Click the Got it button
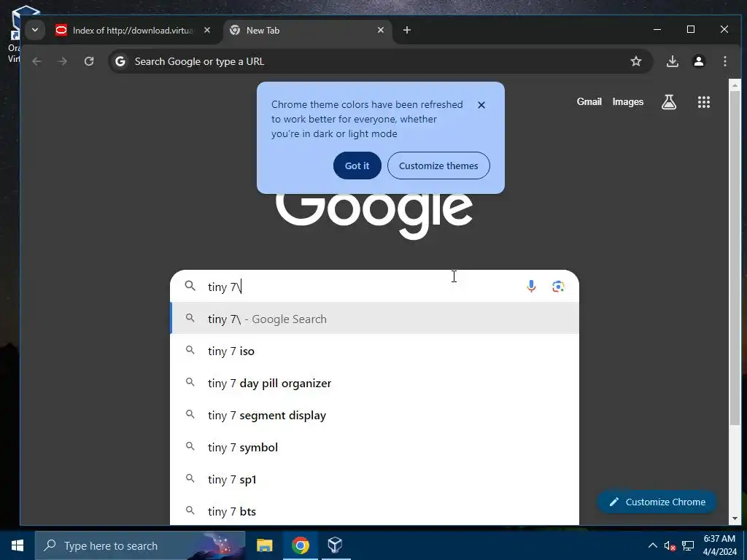Viewport: 747px width, 560px height. point(357,166)
